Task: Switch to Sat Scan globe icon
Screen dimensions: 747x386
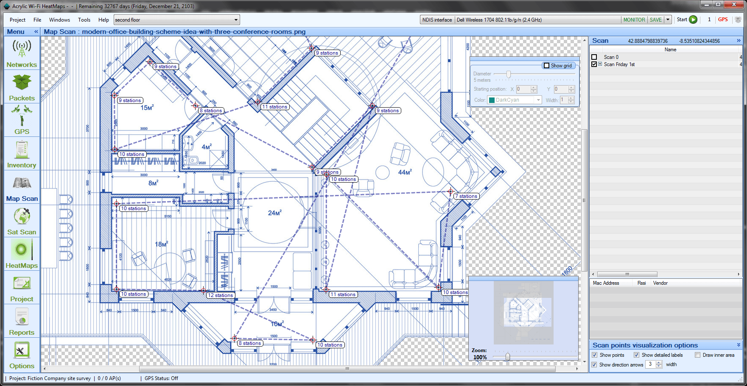Action: (22, 217)
